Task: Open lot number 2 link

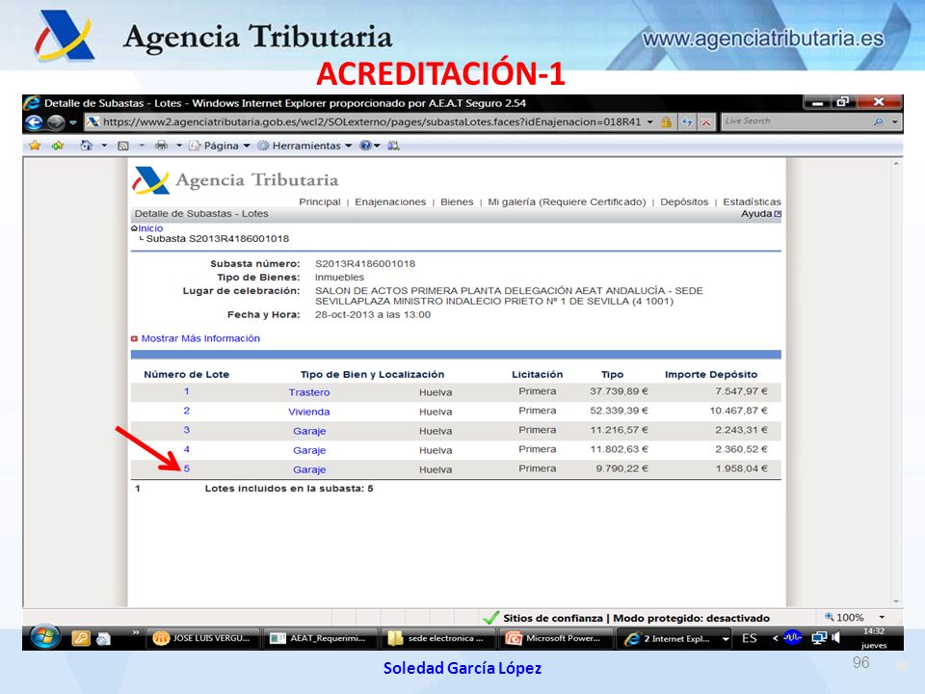Action: pyautogui.click(x=186, y=411)
